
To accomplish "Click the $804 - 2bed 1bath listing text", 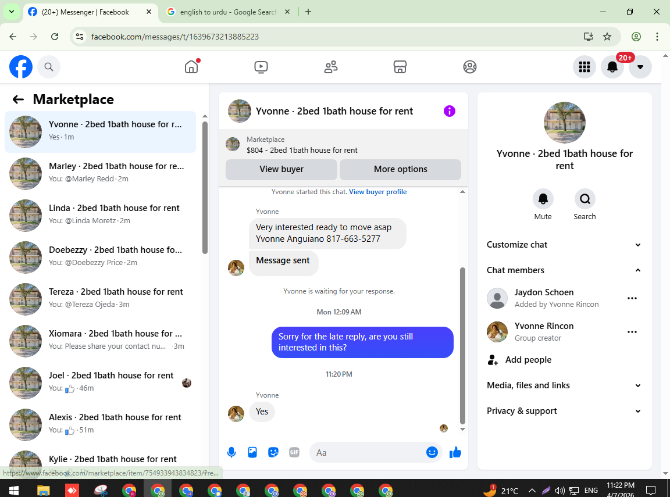I will [x=302, y=151].
